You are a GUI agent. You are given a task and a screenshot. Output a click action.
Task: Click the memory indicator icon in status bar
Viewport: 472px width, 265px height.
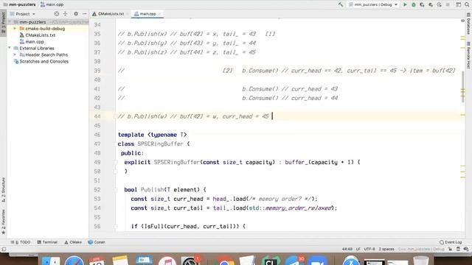tap(458, 249)
